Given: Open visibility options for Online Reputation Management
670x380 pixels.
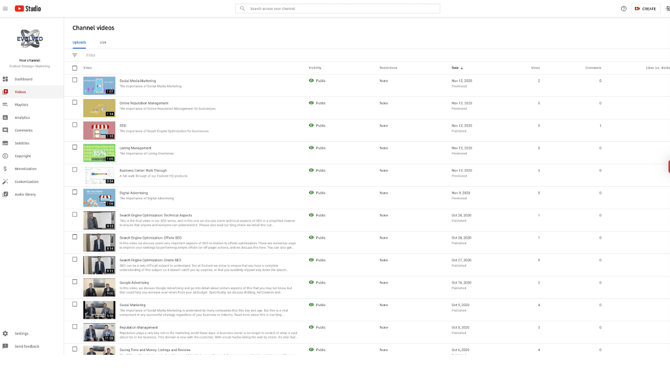Looking at the screenshot, I should [317, 103].
